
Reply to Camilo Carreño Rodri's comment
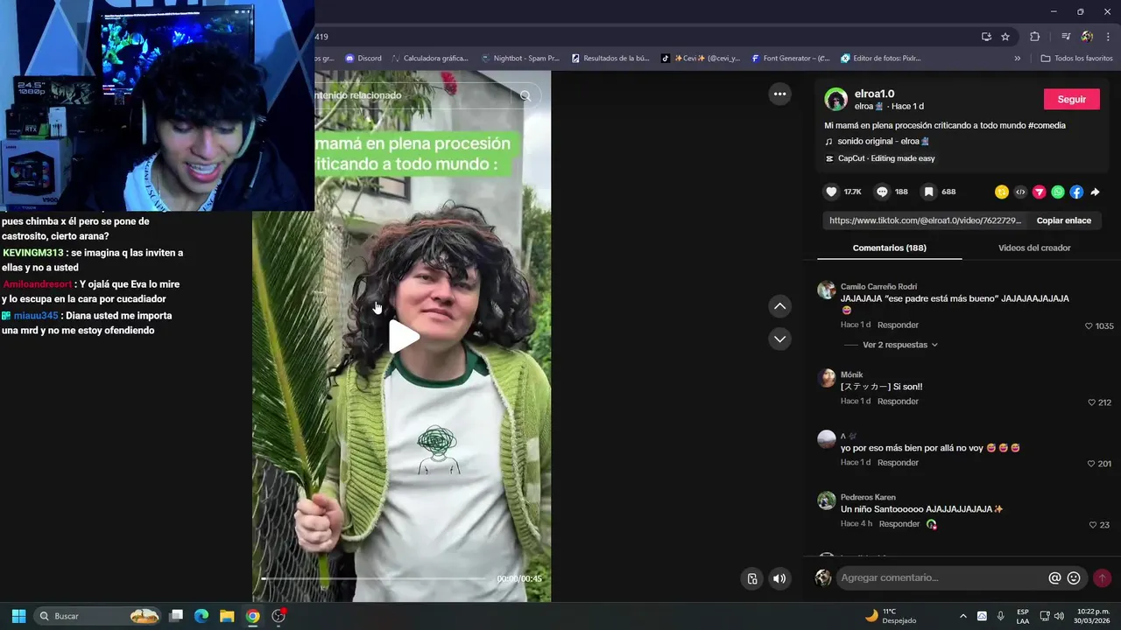[x=898, y=325]
